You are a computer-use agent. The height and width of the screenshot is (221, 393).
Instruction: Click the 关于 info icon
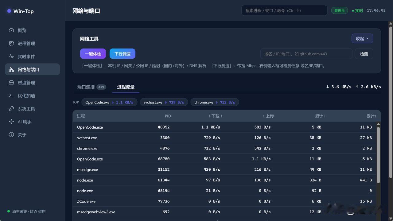click(11, 135)
